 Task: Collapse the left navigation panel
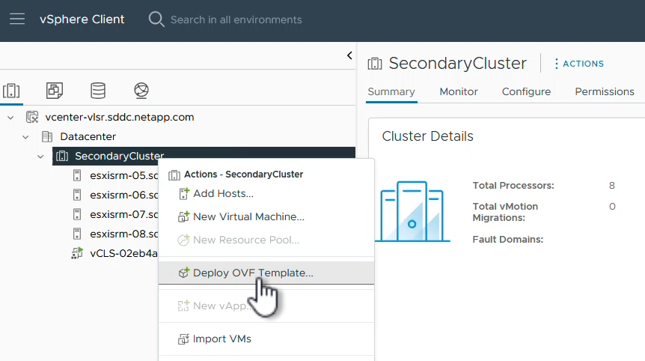point(349,55)
